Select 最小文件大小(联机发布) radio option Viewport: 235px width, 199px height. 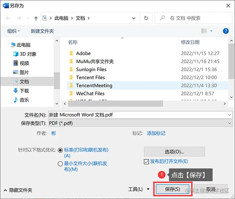point(60,164)
